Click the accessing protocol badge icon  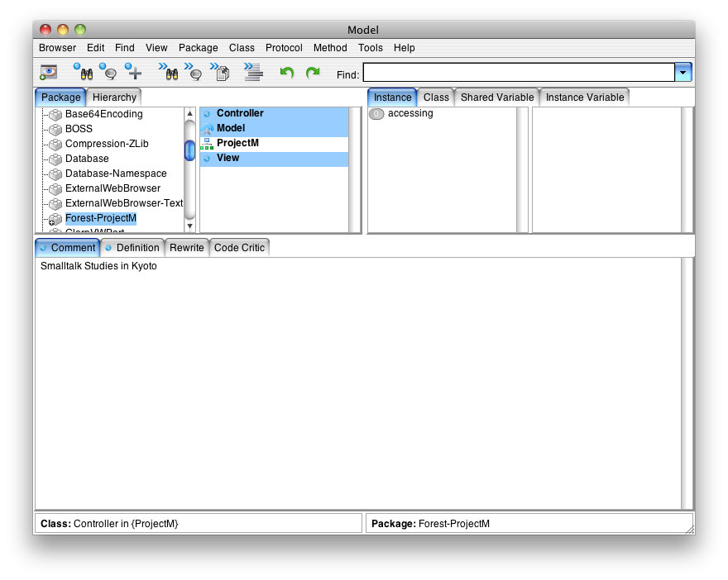(376, 113)
